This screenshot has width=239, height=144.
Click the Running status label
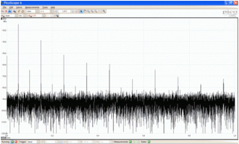(x=6, y=142)
